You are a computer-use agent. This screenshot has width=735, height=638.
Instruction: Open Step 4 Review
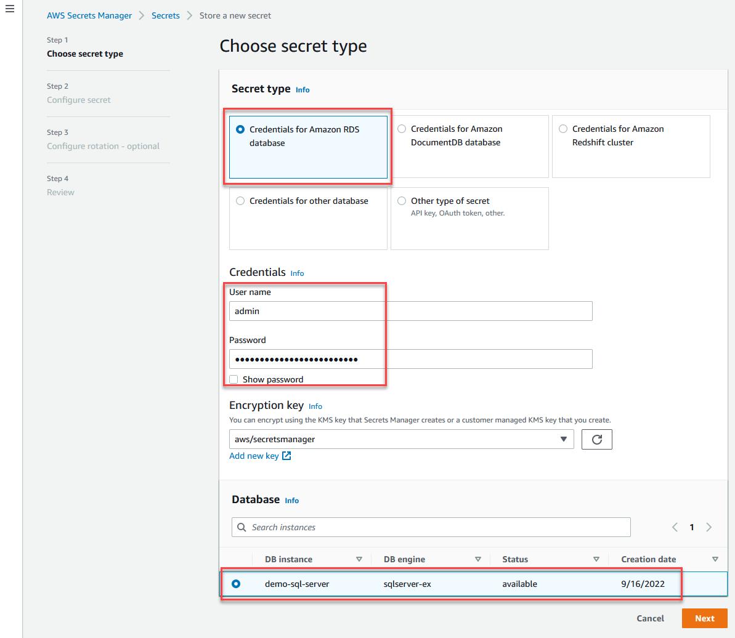coord(60,193)
